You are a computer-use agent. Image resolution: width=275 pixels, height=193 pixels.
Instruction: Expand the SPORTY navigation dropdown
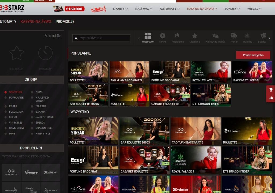[x=119, y=8]
